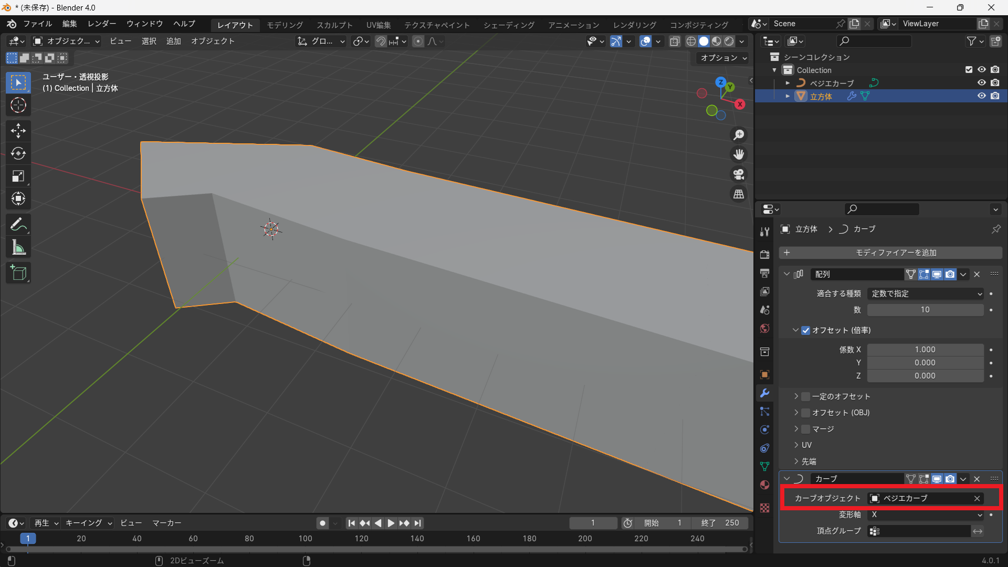Select the Move tool in toolbar
1008x567 pixels.
pyautogui.click(x=18, y=130)
